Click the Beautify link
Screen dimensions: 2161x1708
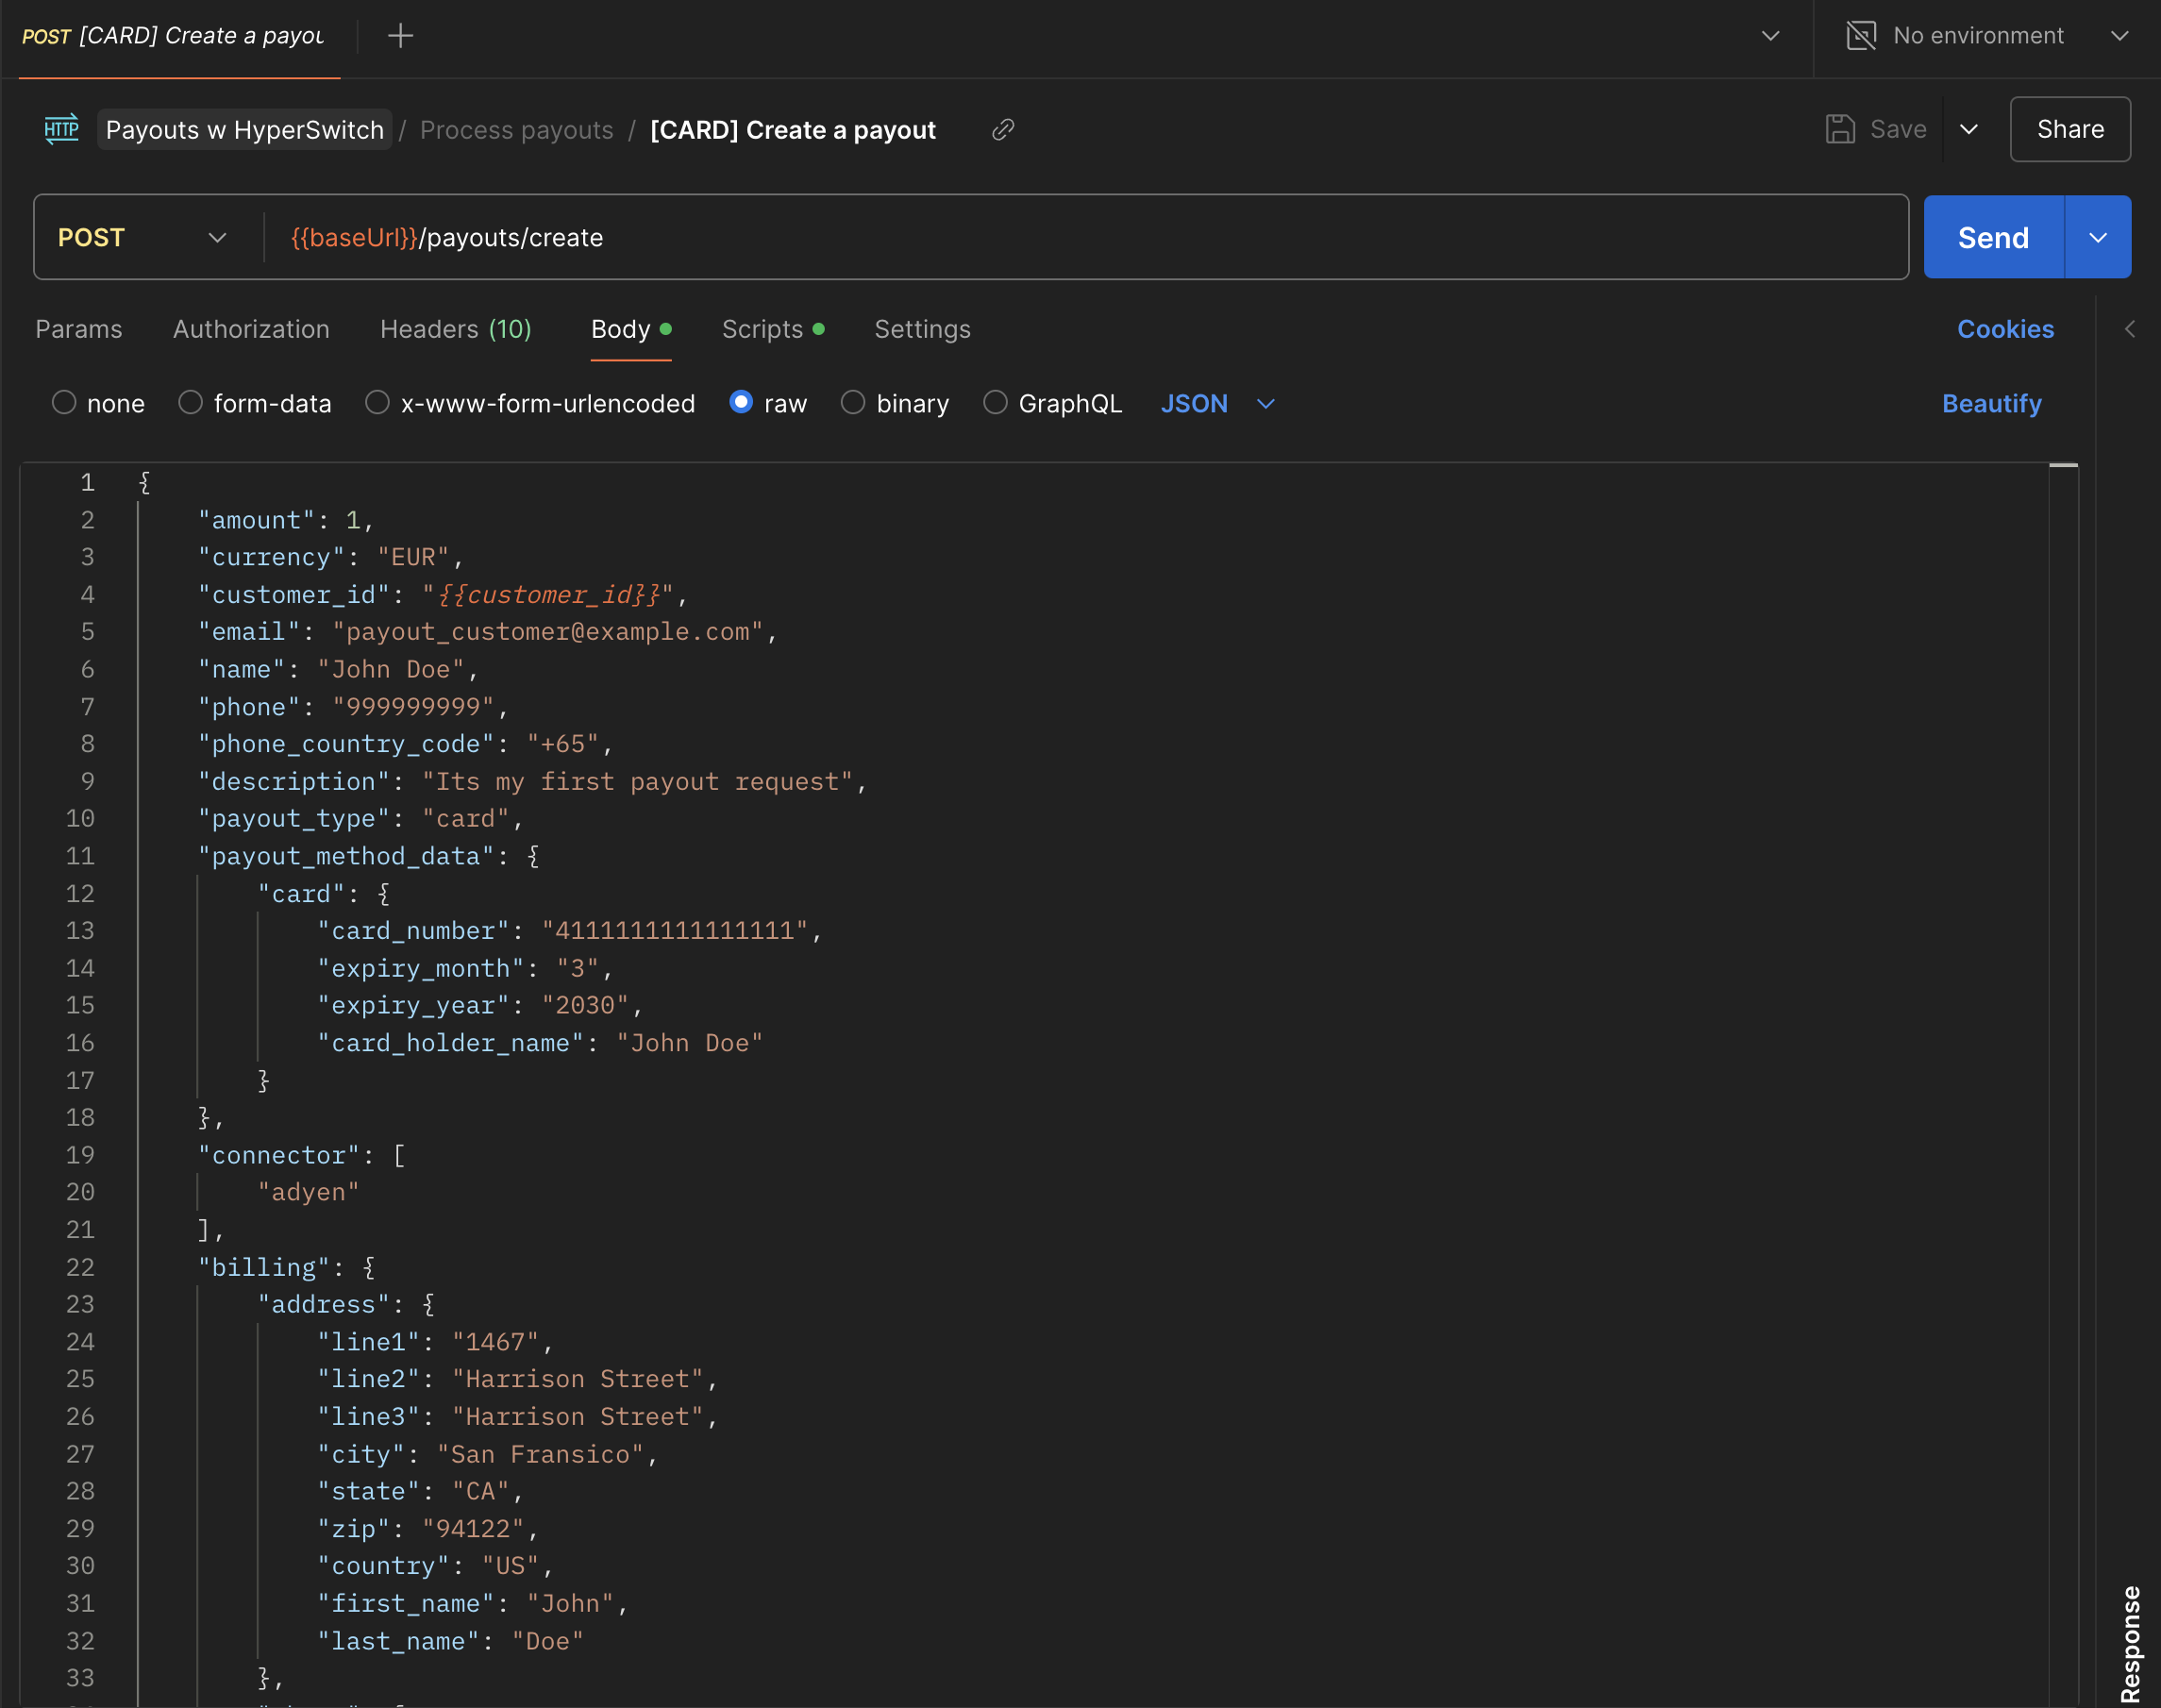click(1990, 403)
